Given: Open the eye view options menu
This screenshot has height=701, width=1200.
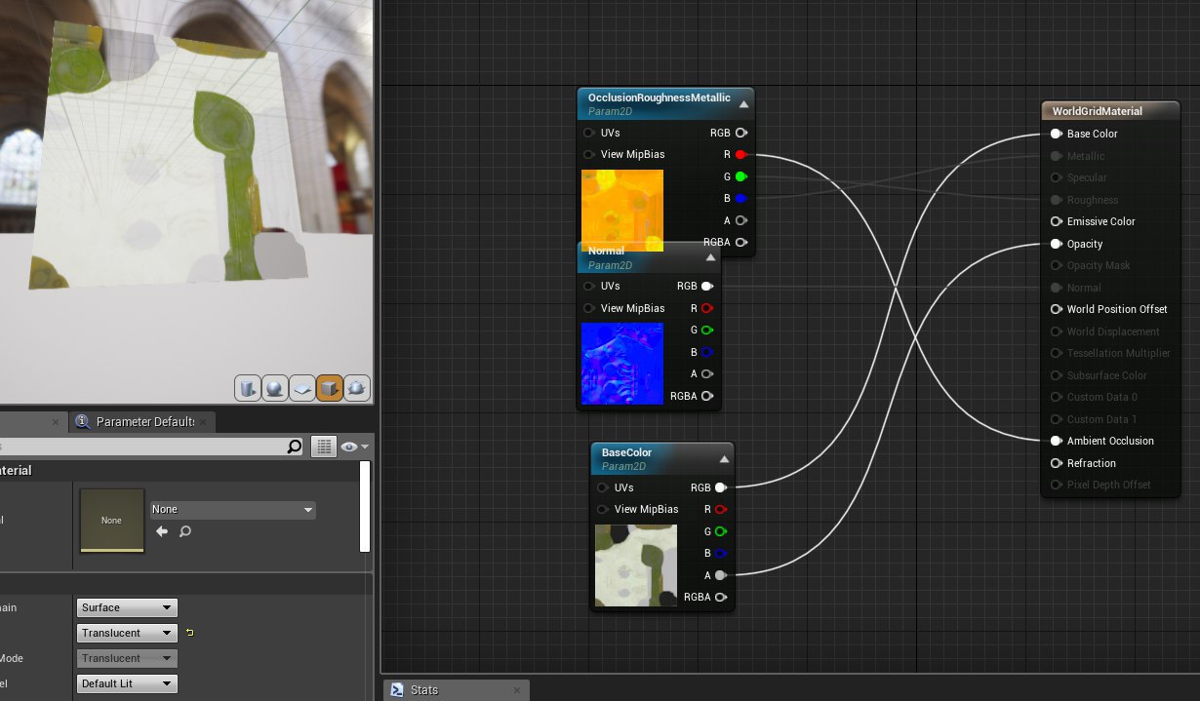Looking at the screenshot, I should click(x=355, y=447).
